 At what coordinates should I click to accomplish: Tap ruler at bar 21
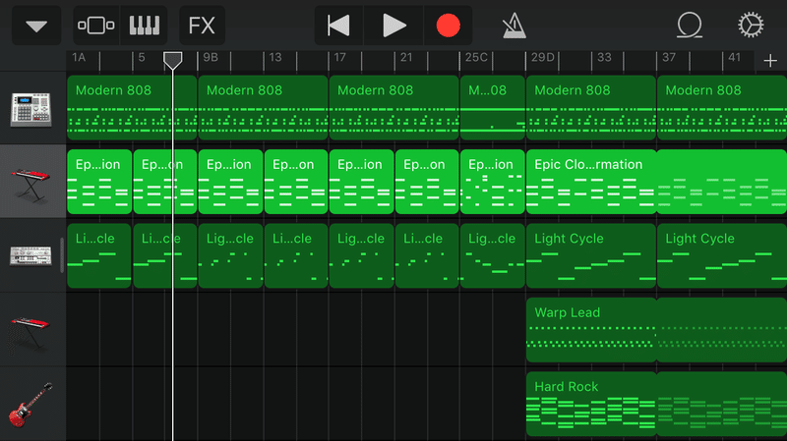[x=406, y=58]
